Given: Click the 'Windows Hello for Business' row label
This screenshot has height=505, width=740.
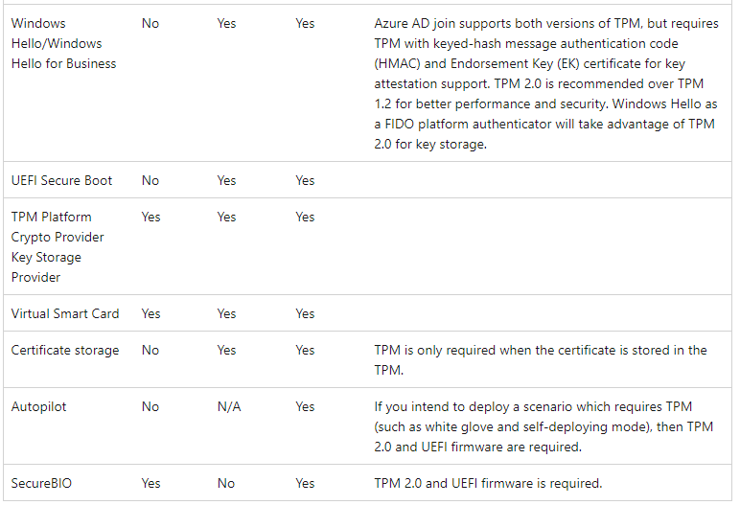Looking at the screenshot, I should click(63, 43).
